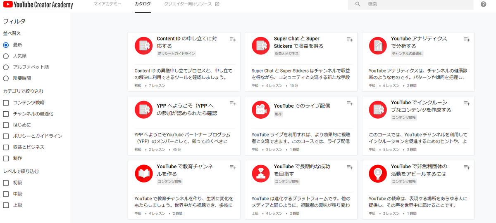Click the 制作 tag on ライブ配信 card
Image resolution: width=496 pixels, height=223 pixels.
(279, 114)
